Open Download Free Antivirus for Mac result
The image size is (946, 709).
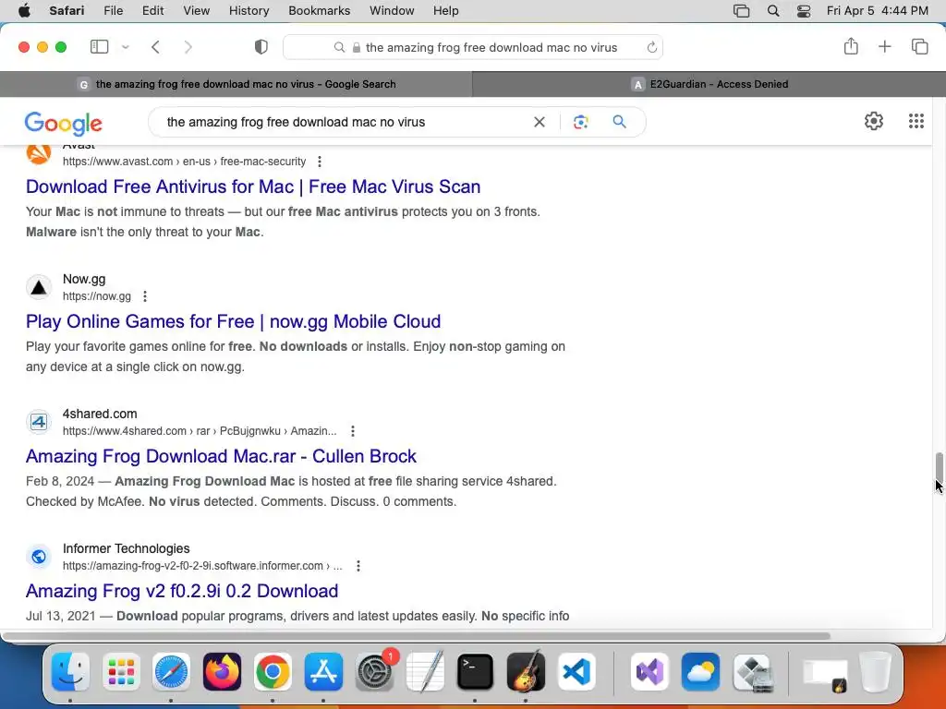[x=253, y=186]
